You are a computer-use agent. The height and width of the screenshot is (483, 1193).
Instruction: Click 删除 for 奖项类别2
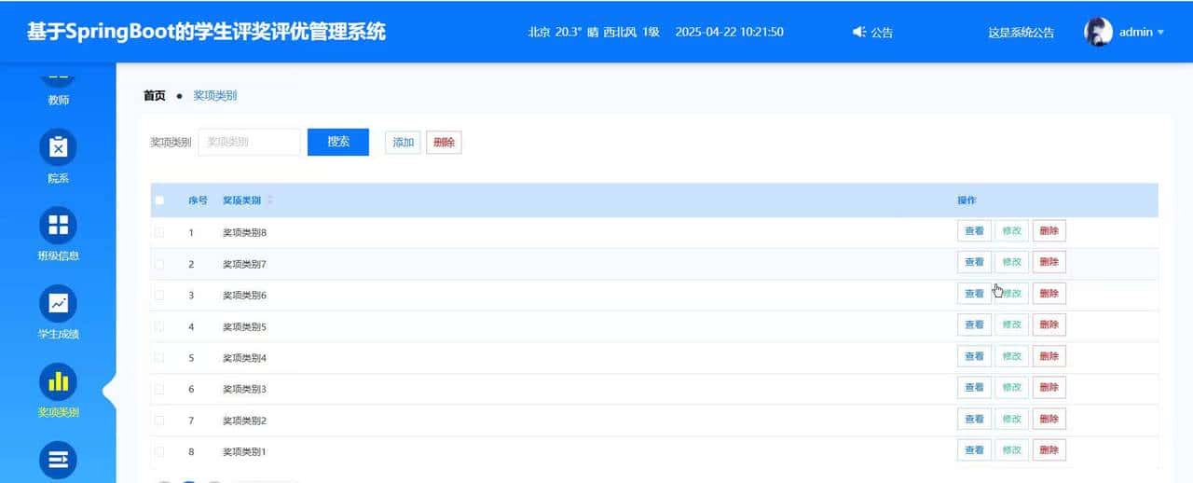point(1049,419)
